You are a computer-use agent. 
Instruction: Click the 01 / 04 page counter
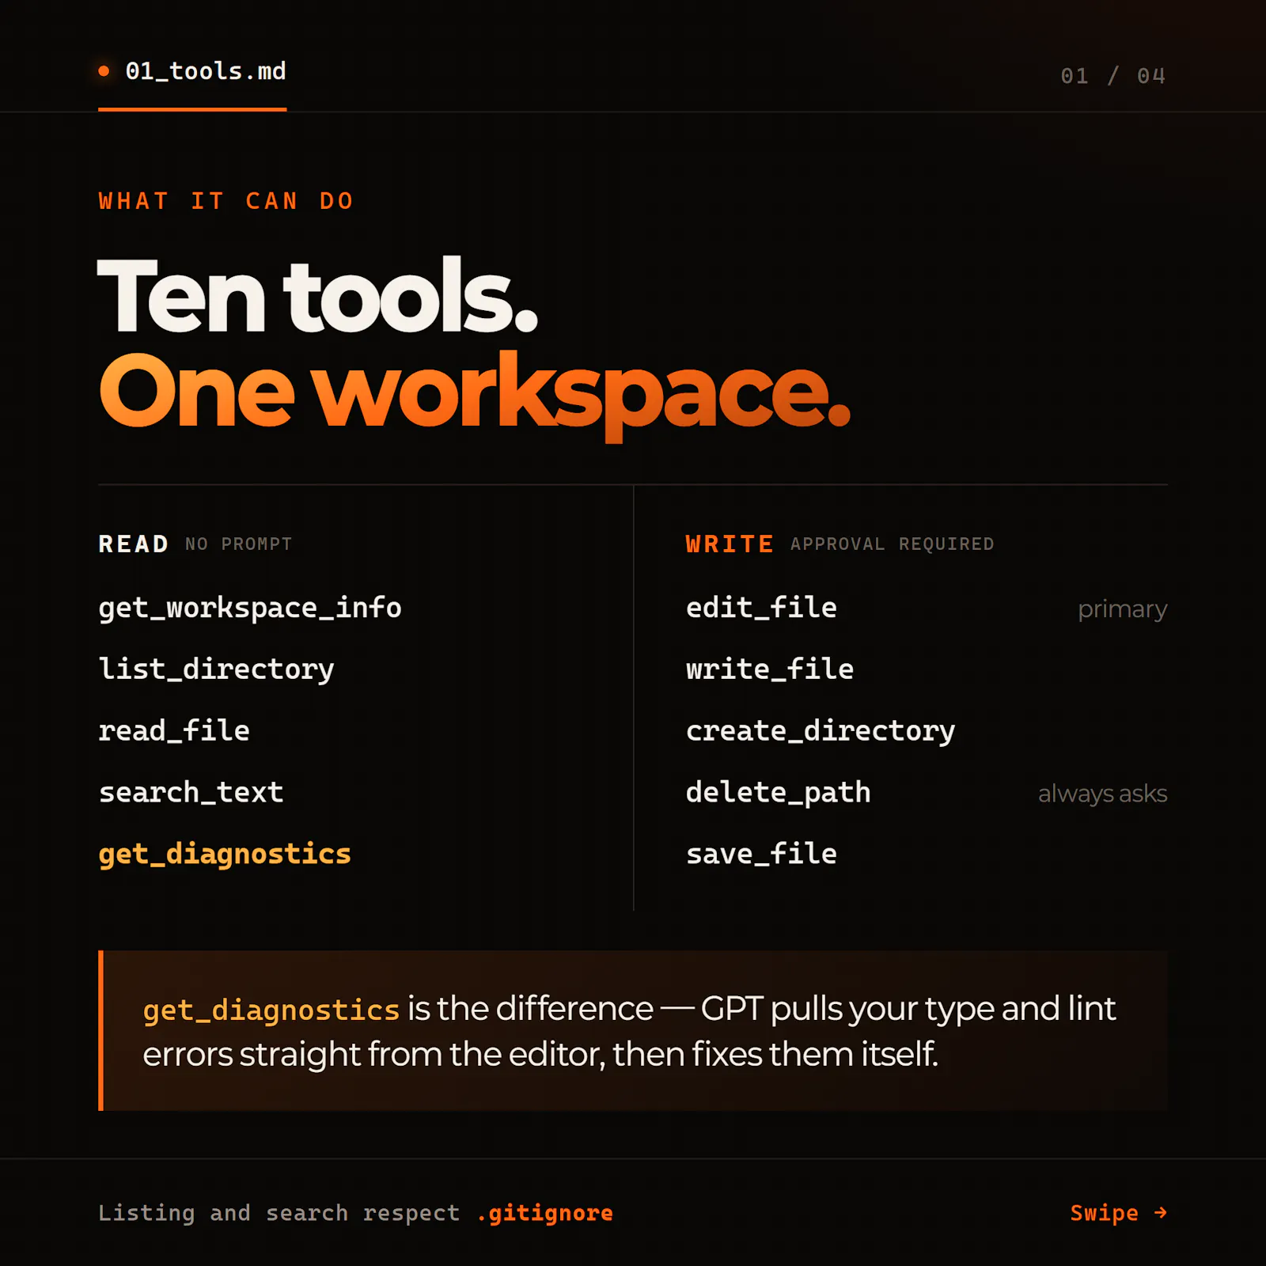(1113, 76)
